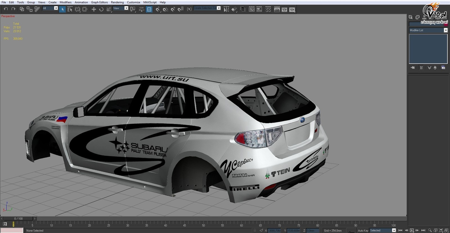Click the Redo arrow icon

pyautogui.click(x=13, y=9)
